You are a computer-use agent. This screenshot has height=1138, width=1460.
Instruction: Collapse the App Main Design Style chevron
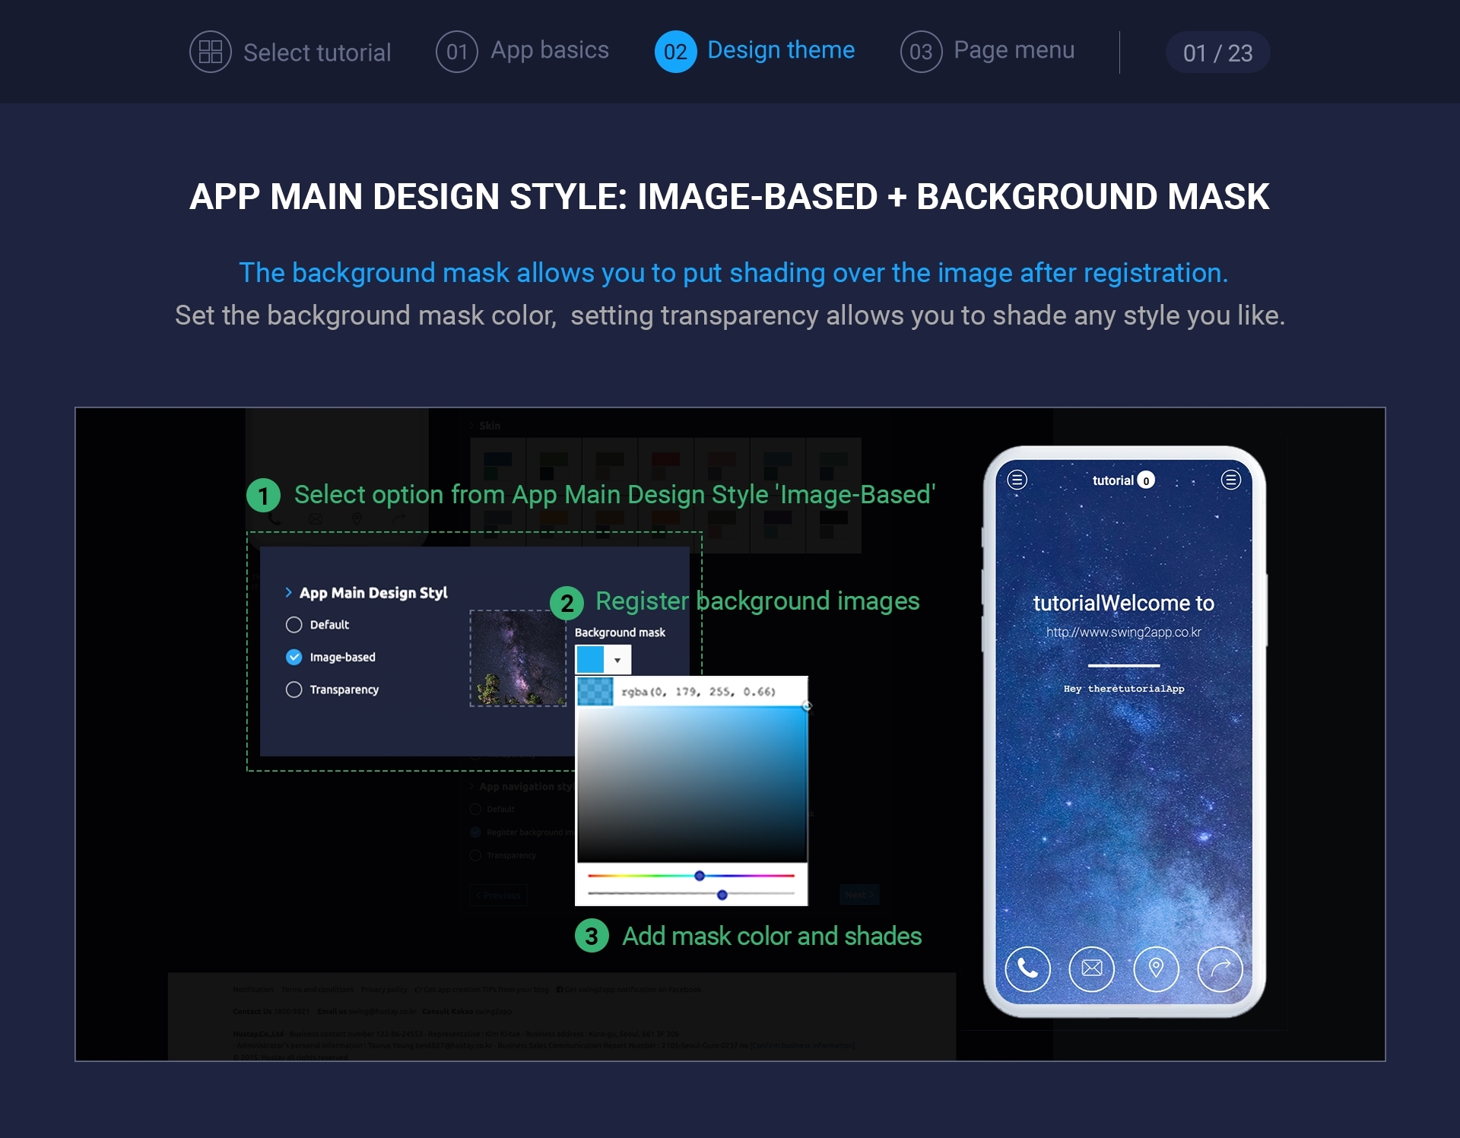[289, 592]
